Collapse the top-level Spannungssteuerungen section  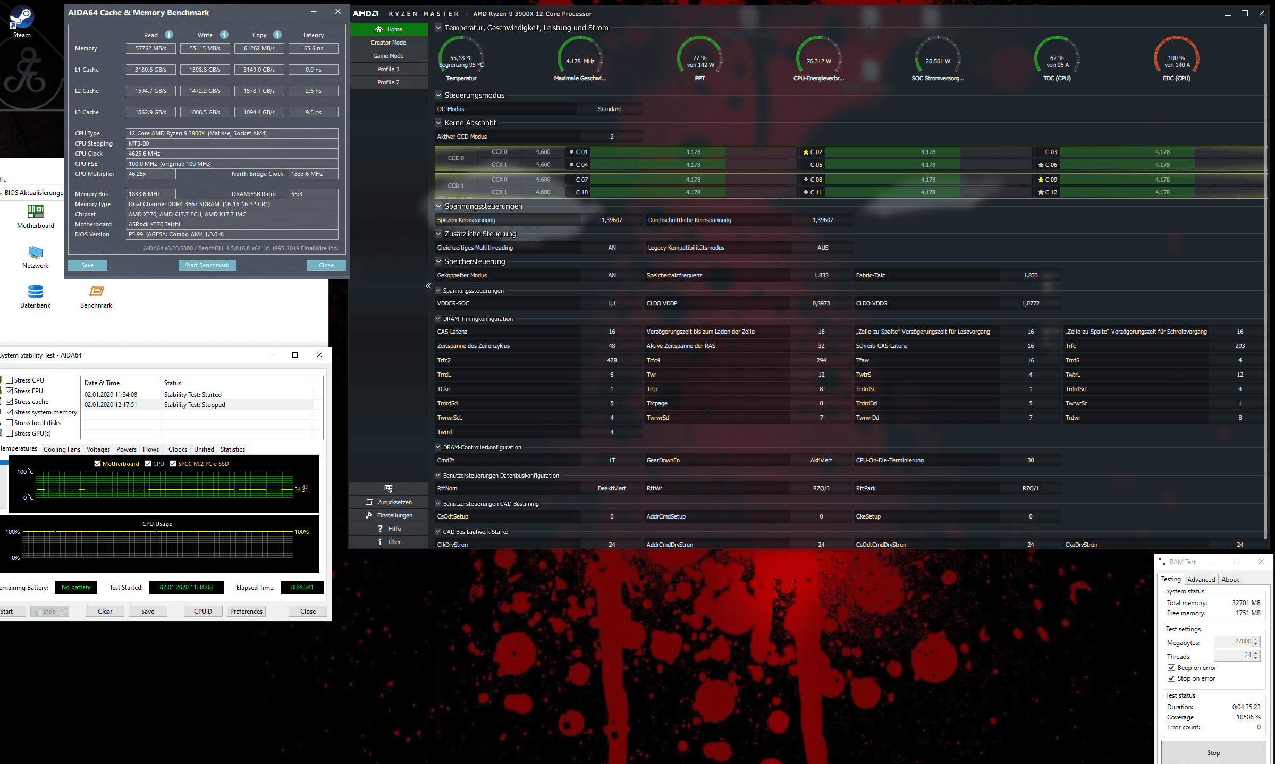click(438, 206)
